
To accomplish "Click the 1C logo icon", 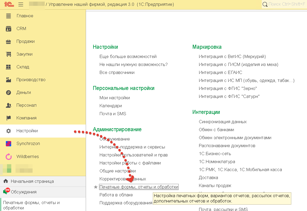I will click(9, 4).
